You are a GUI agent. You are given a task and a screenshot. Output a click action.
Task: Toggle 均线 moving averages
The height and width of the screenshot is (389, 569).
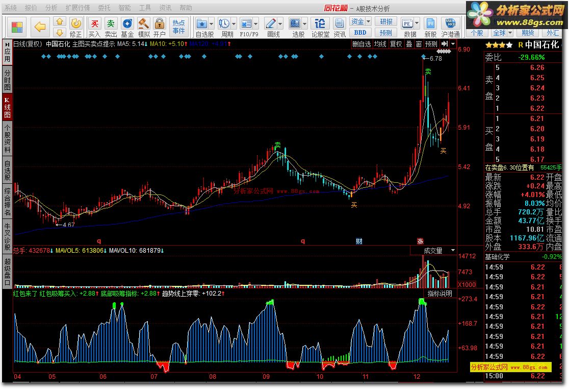(x=380, y=44)
